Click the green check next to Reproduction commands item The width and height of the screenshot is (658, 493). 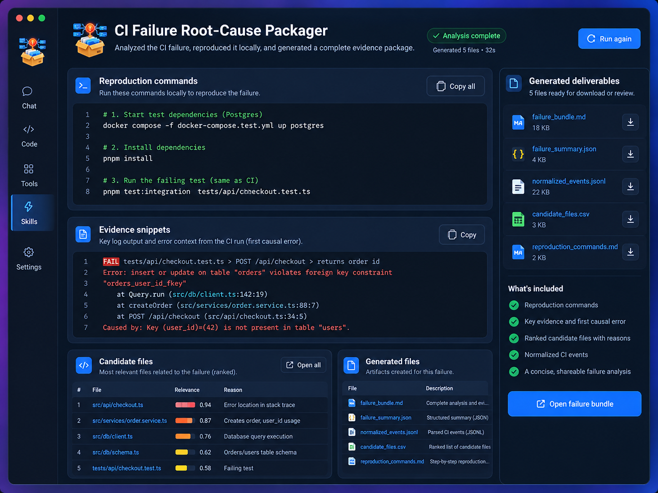(514, 305)
